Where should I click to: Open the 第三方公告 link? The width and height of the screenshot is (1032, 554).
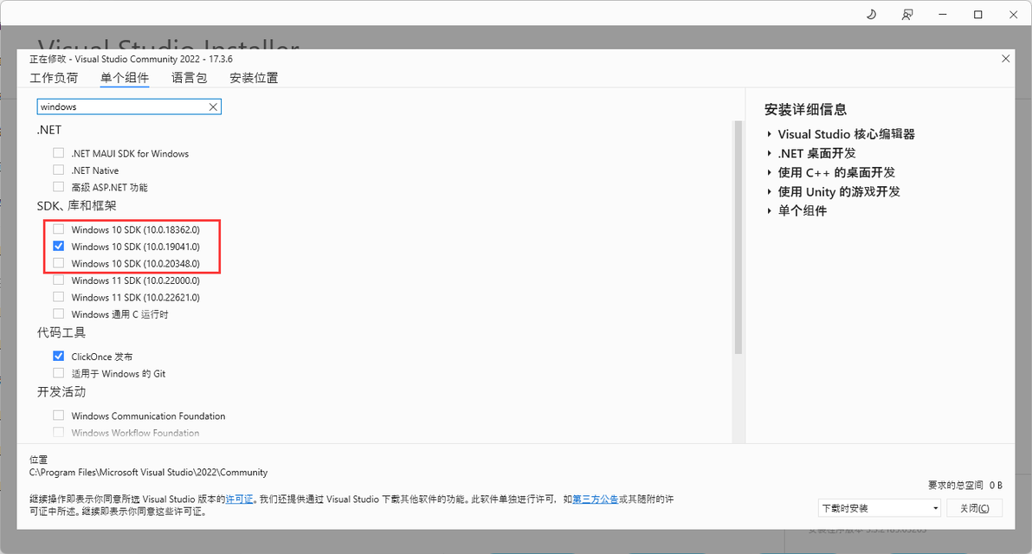[x=595, y=499]
